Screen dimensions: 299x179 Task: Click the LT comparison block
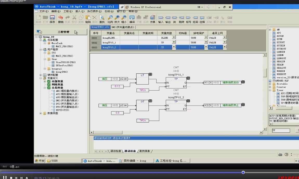(x=142, y=79)
